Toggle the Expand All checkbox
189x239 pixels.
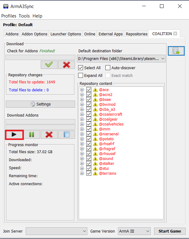[x=81, y=75]
